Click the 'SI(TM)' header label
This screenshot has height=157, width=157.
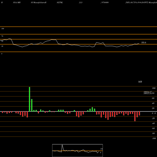(x=60, y=3)
